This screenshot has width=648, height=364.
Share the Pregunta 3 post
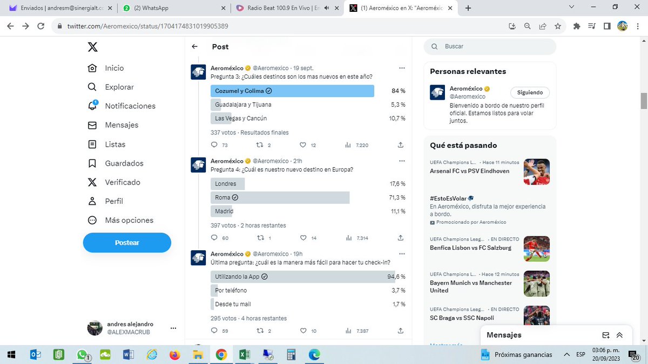401,145
